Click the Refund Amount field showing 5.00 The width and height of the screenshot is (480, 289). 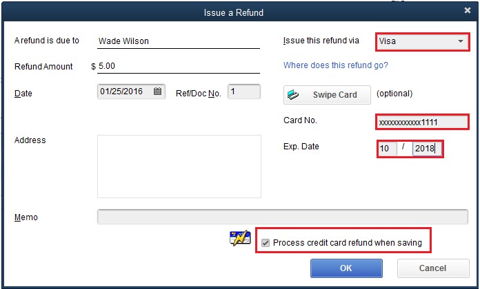[x=179, y=66]
